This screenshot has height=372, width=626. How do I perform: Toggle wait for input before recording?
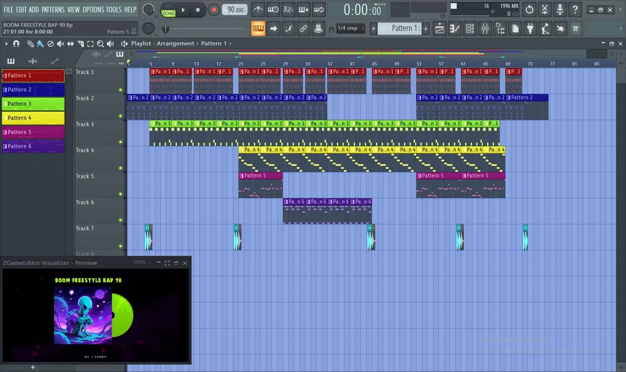tap(273, 9)
